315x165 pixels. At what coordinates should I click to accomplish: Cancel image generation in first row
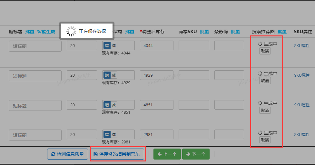[265, 51]
